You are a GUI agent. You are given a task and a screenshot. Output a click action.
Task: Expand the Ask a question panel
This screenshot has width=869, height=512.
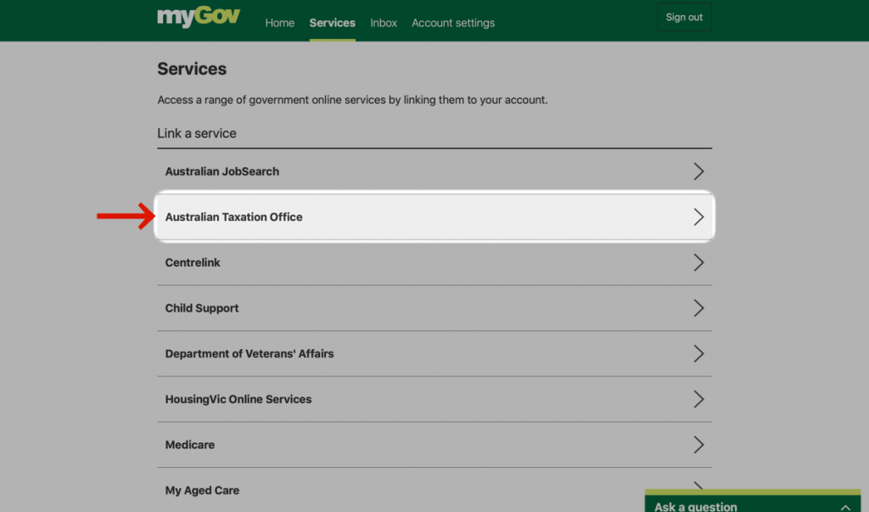tap(844, 506)
